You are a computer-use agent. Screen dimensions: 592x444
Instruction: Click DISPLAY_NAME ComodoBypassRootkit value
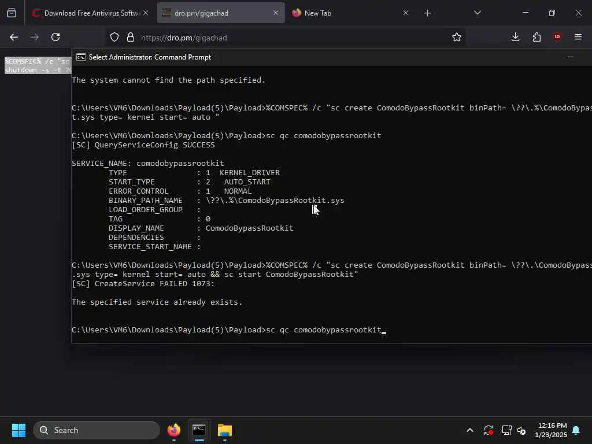pos(249,228)
